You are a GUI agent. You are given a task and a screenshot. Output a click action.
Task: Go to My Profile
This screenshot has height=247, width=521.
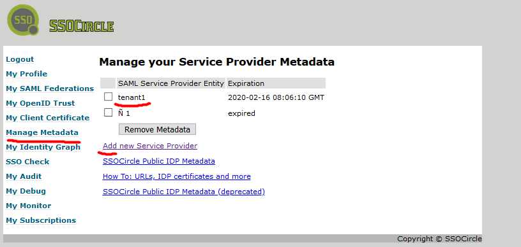pyautogui.click(x=27, y=74)
